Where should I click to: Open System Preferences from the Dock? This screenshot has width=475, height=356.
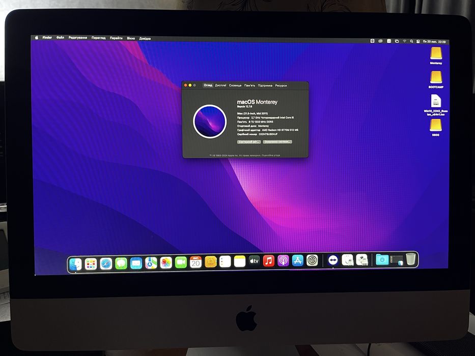pyautogui.click(x=312, y=260)
